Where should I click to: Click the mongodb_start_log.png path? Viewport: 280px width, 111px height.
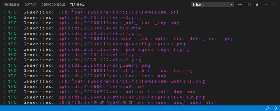(x=119, y=23)
